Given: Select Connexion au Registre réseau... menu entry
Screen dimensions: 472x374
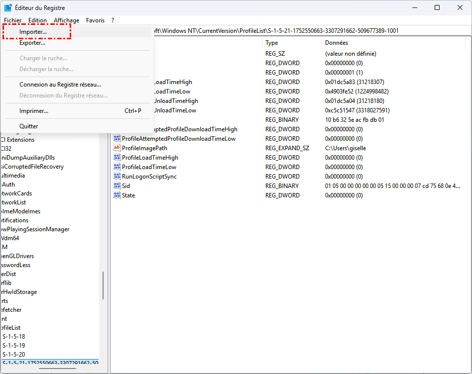Looking at the screenshot, I should tap(60, 85).
